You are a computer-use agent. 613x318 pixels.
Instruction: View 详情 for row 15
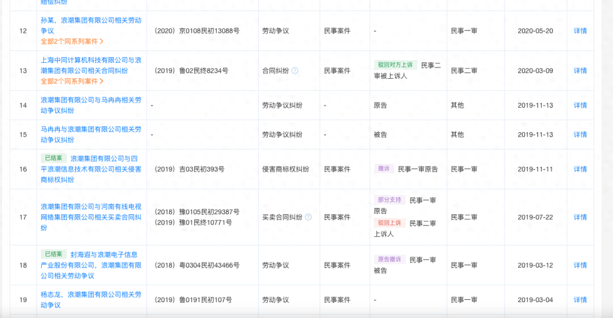pyautogui.click(x=580, y=134)
